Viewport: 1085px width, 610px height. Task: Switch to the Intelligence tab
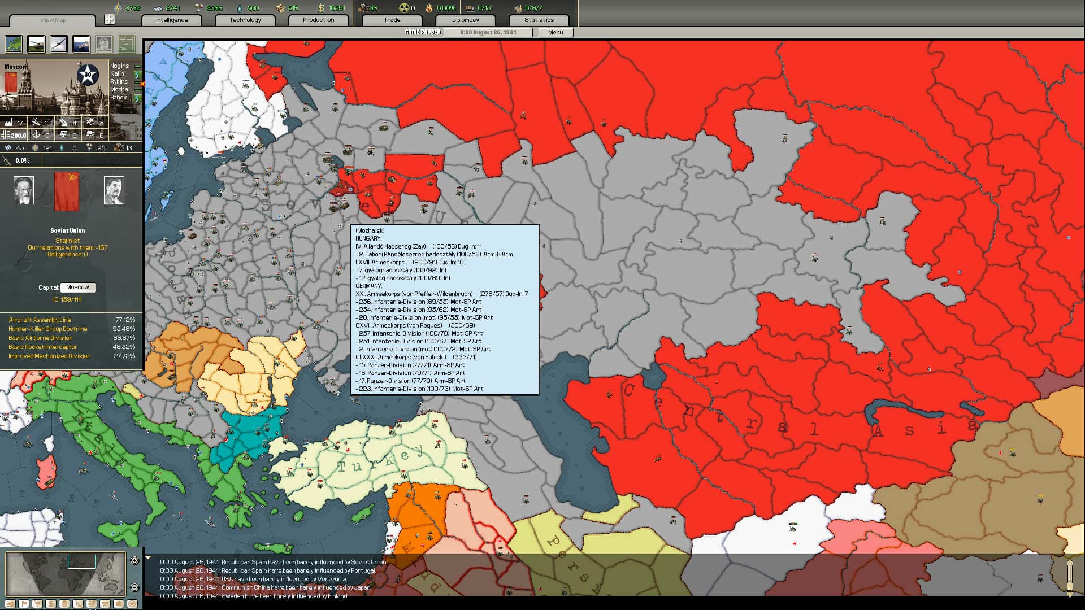coord(171,20)
